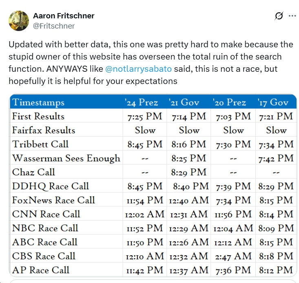The image size is (299, 283).
Task: Open the Aaron Fritschner display name link
Action: coord(63,16)
